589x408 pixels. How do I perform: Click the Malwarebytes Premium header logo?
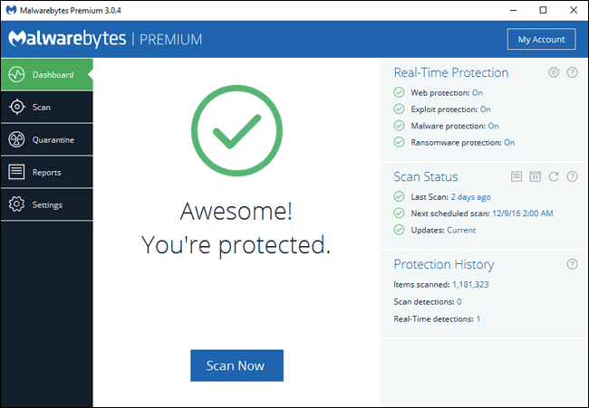105,39
